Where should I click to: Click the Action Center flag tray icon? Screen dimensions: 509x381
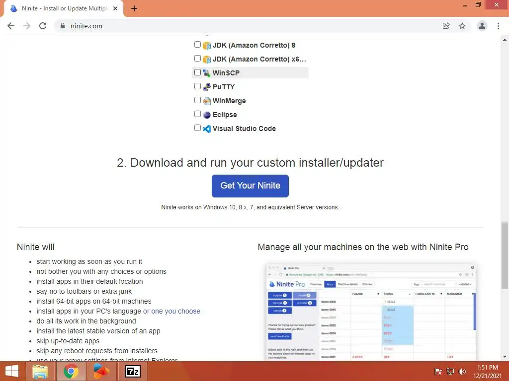[438, 372]
